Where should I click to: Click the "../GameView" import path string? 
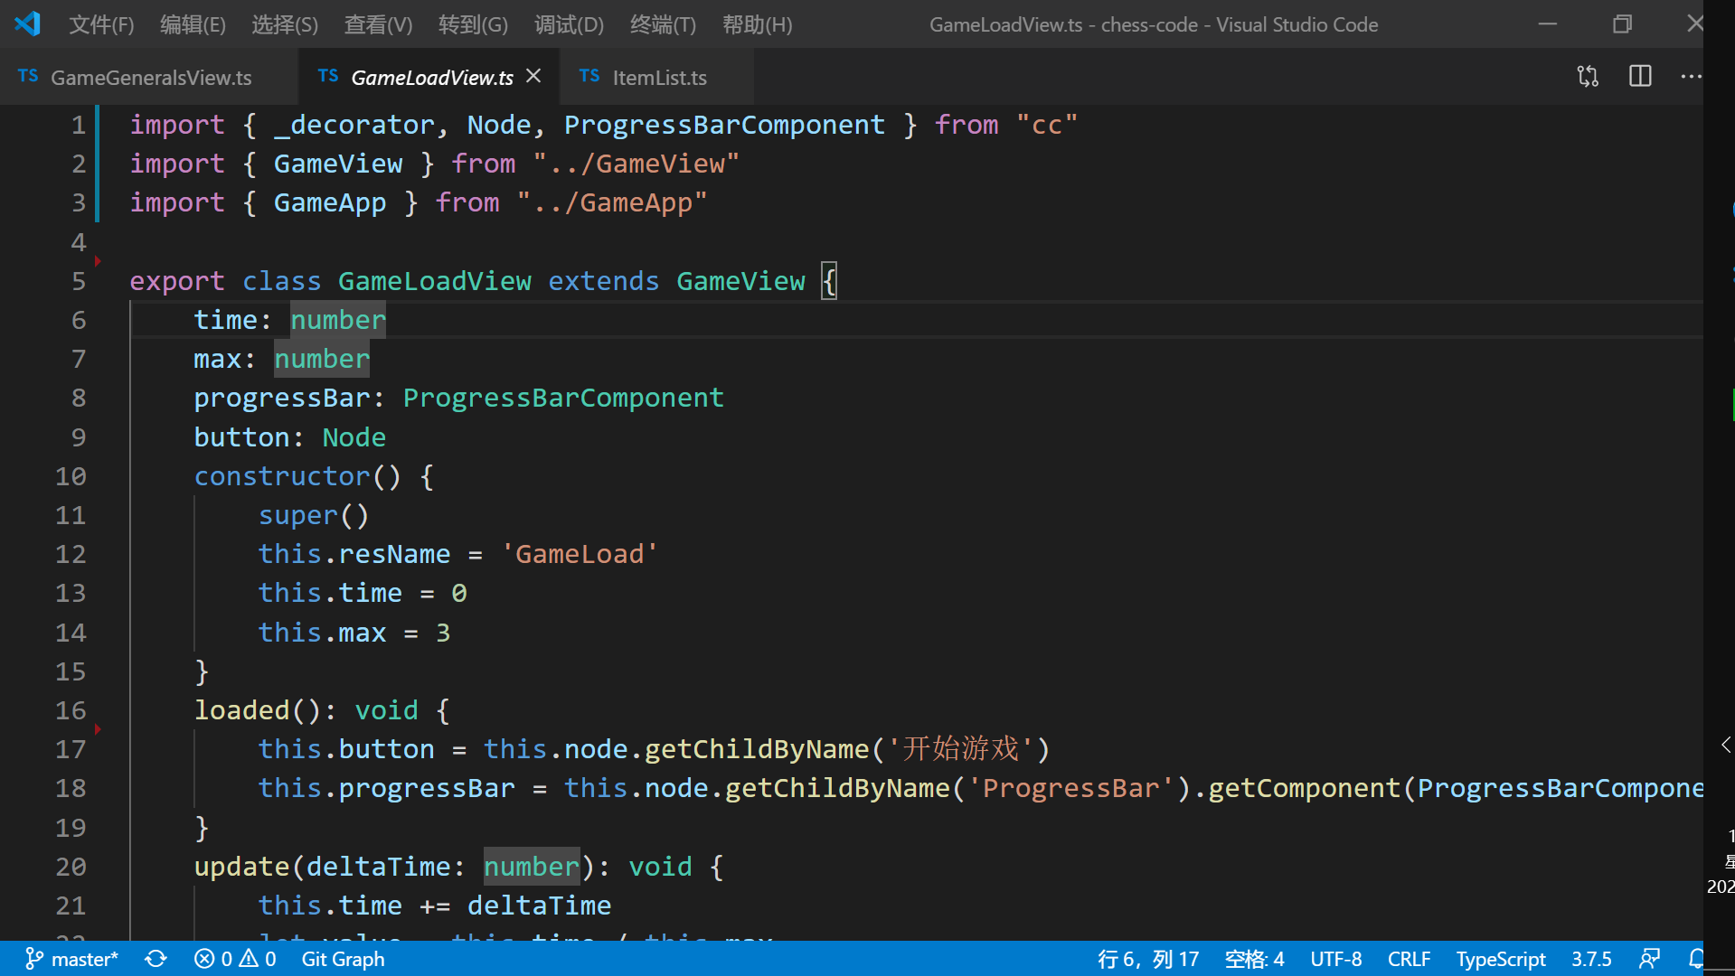tap(636, 164)
